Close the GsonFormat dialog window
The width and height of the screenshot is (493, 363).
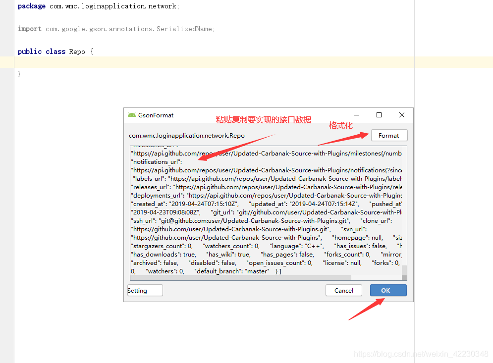(x=401, y=115)
